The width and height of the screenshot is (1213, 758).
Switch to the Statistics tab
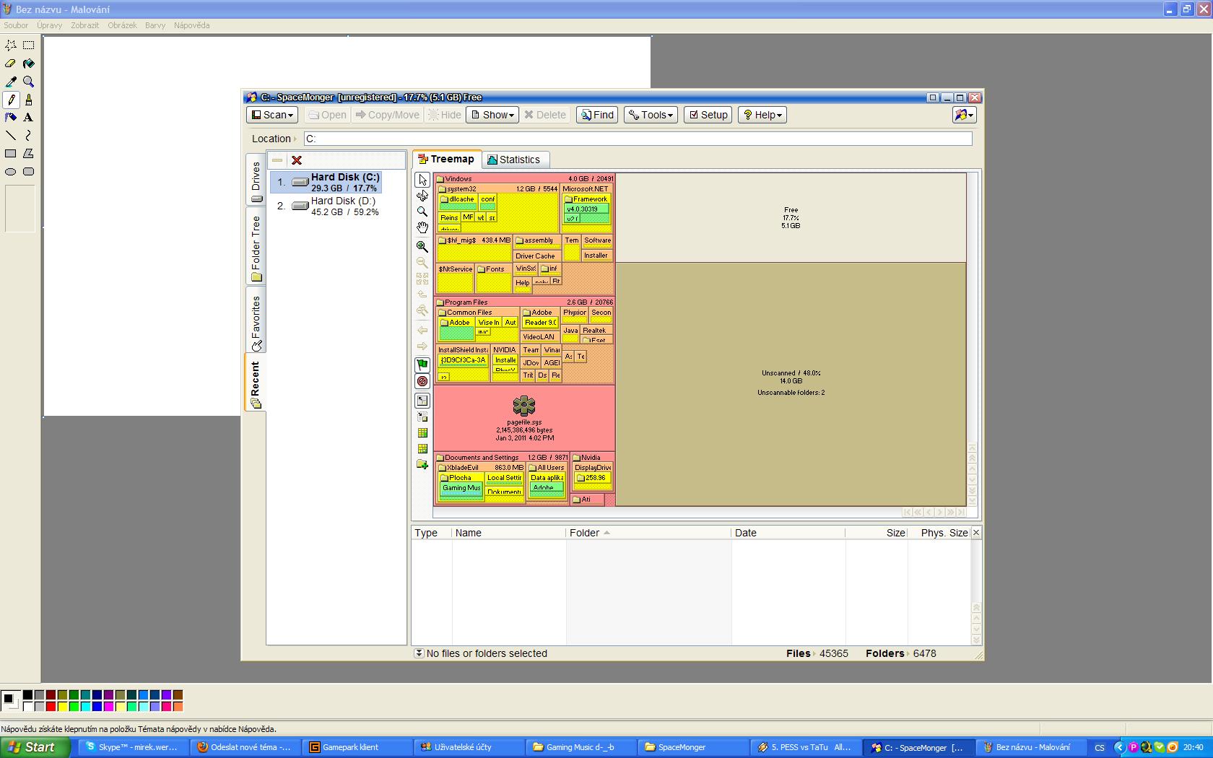[514, 160]
